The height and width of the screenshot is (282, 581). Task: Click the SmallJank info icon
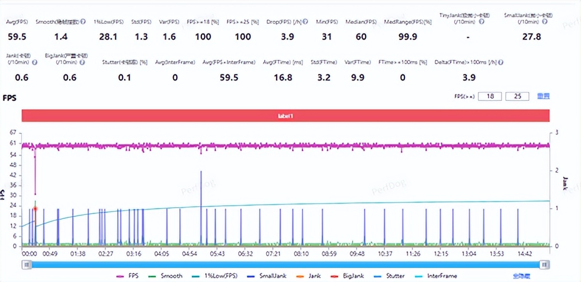tap(544, 22)
